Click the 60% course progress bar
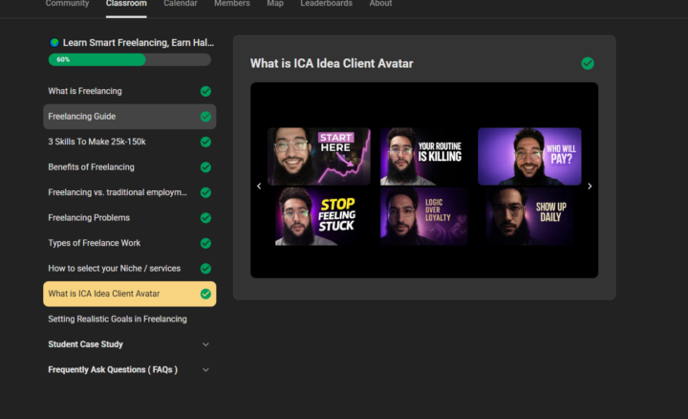 coord(129,59)
